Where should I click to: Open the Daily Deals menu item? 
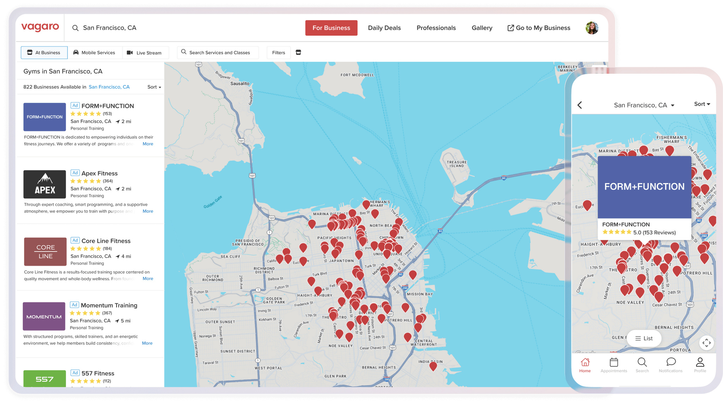click(384, 28)
